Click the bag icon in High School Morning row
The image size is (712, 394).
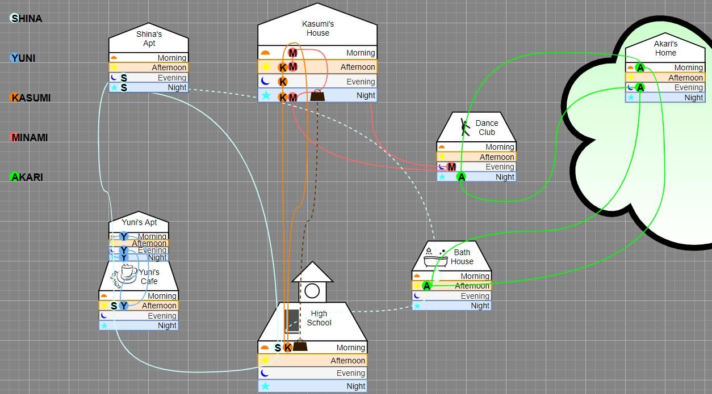point(300,345)
